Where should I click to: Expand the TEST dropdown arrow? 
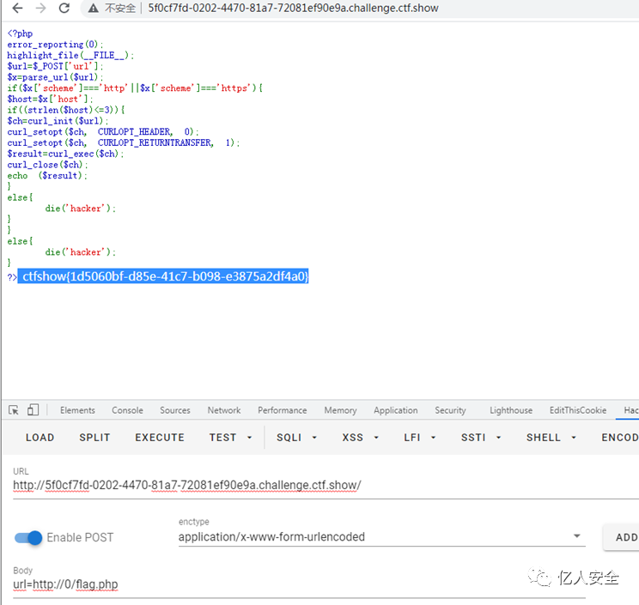point(249,438)
